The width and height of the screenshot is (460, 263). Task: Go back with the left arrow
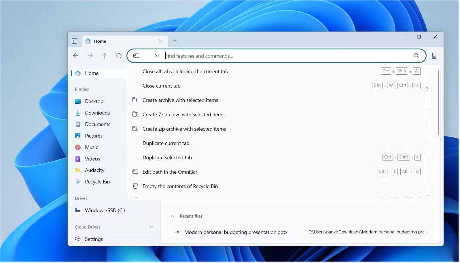tap(76, 56)
